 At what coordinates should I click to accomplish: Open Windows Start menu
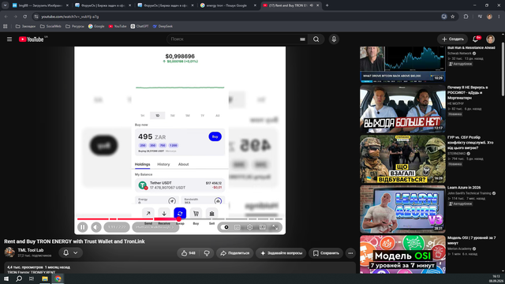[6, 278]
